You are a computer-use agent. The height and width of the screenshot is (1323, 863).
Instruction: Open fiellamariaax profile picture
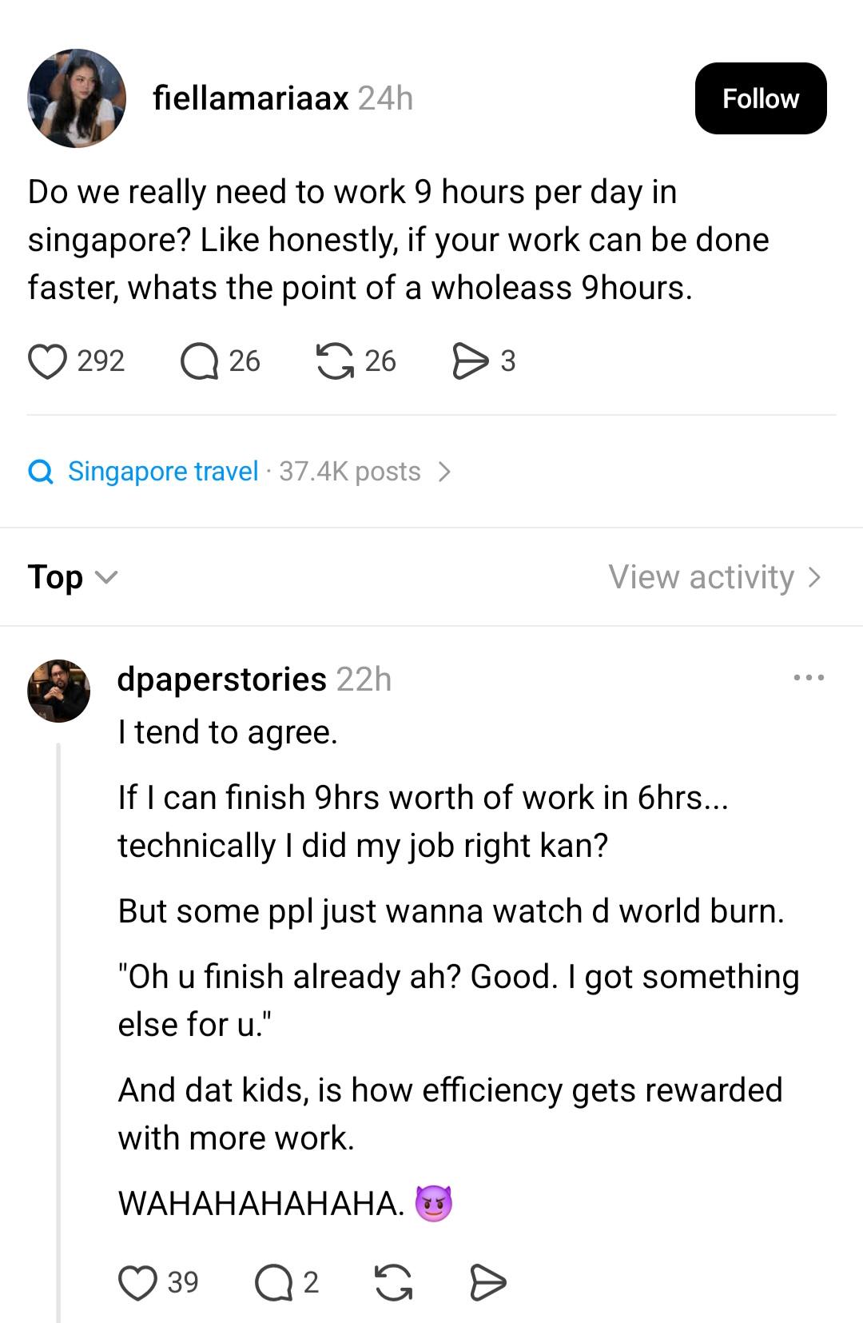pyautogui.click(x=77, y=98)
